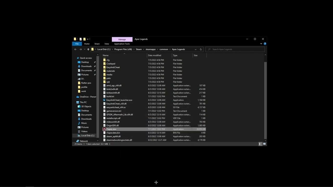
Task: Open Application Tools tab
Action: click(x=122, y=44)
